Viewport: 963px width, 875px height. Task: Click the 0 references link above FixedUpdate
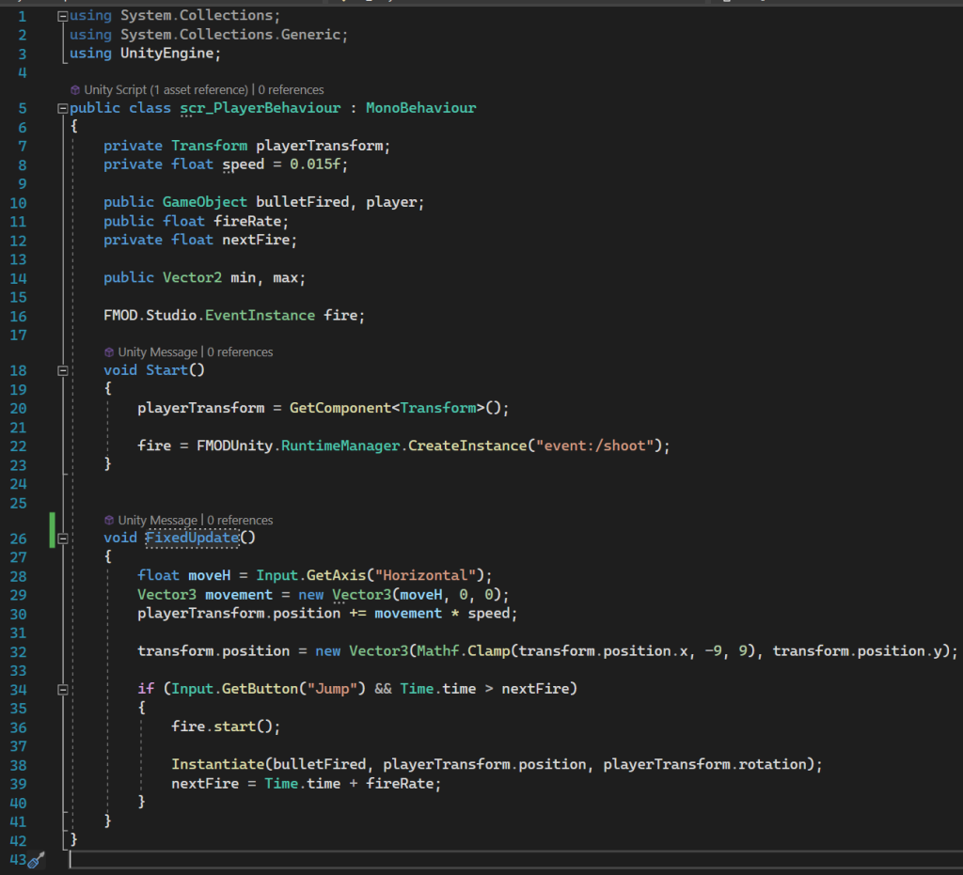click(x=240, y=521)
